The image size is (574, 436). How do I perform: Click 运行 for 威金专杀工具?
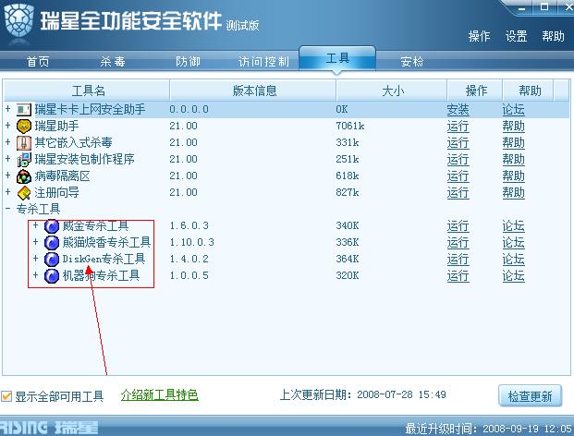458,226
